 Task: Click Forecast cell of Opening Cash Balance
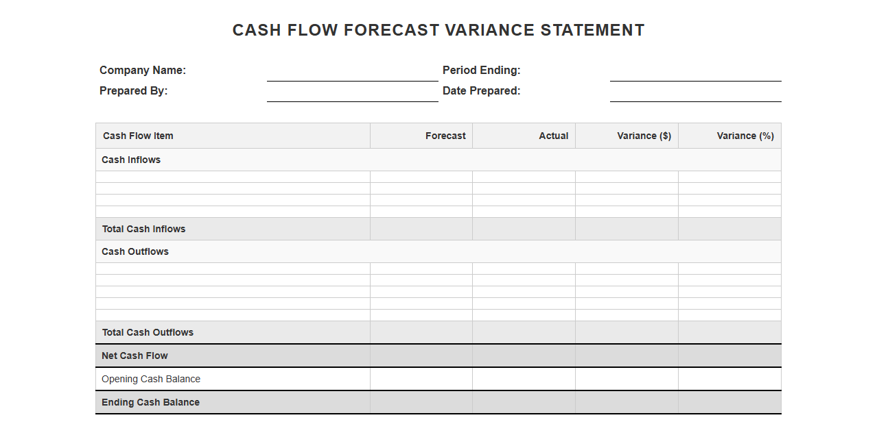[x=421, y=379]
